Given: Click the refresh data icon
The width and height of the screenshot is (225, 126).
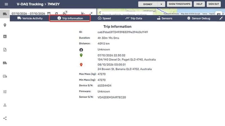Looking at the screenshot, I should point(56,14).
